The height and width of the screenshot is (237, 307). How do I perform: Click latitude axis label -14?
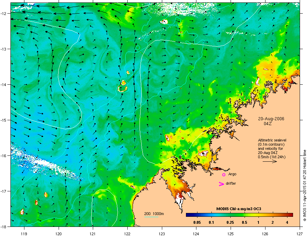[x=3, y=84]
